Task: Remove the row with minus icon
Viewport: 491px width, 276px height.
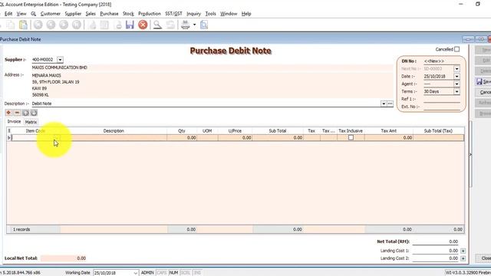Action: [x=17, y=113]
